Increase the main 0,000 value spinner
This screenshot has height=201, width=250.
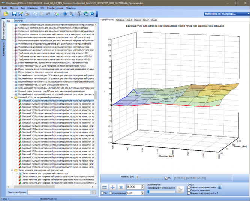143,186
